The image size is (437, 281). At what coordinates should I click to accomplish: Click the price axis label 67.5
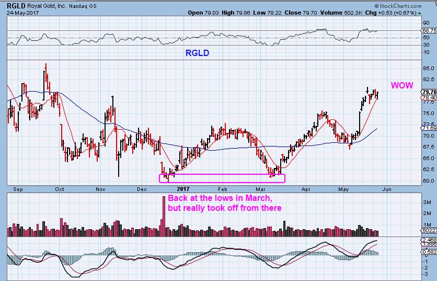click(x=428, y=147)
